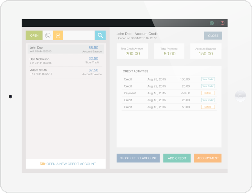View order for Aug 13 credit
The image size is (252, 193).
point(208,100)
